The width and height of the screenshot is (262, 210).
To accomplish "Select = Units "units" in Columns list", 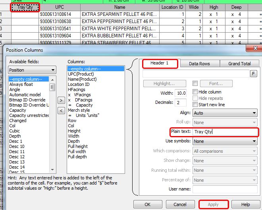I will [x=83, y=116].
